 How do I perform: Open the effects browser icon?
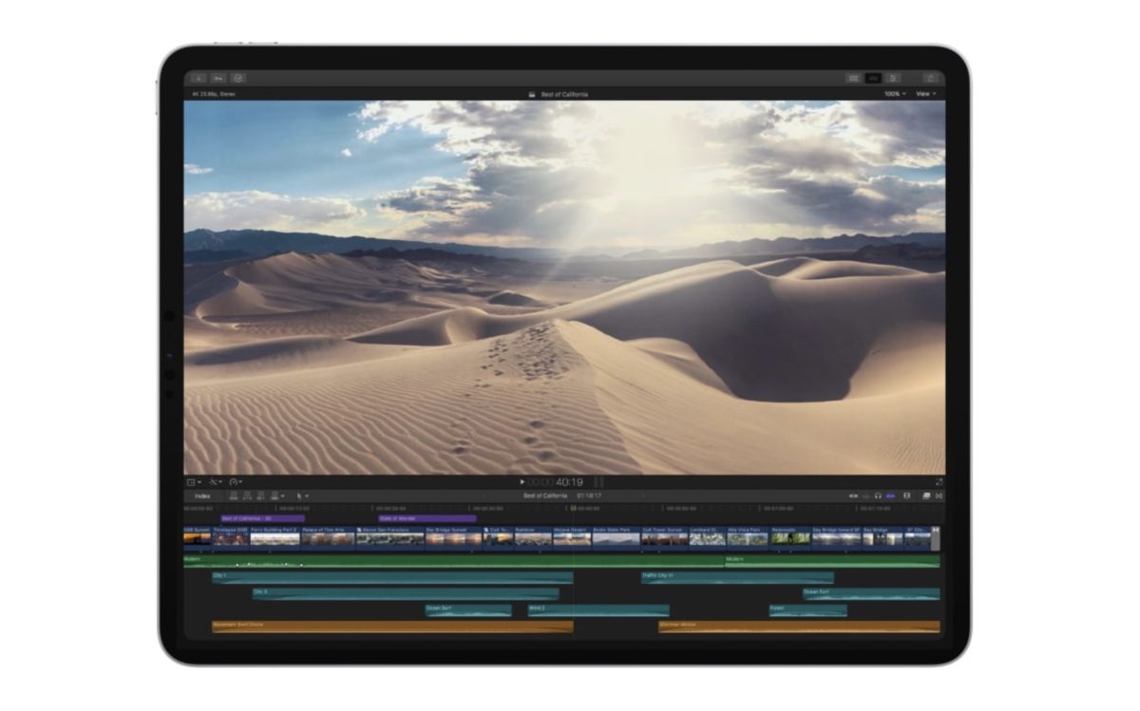926,496
